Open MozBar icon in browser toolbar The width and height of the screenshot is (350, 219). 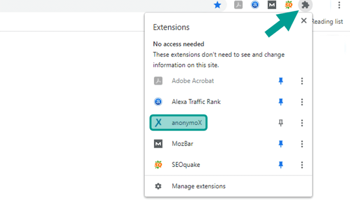coord(272,5)
